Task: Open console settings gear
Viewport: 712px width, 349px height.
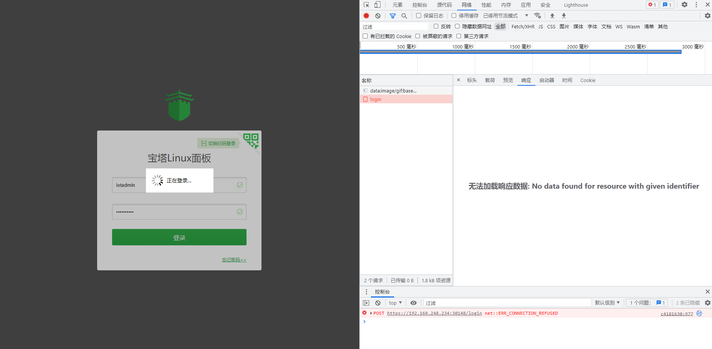Action: click(x=708, y=303)
